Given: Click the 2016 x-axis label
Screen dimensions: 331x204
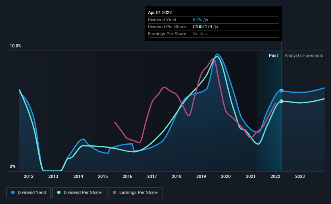Looking at the screenshot, I should click(127, 176).
